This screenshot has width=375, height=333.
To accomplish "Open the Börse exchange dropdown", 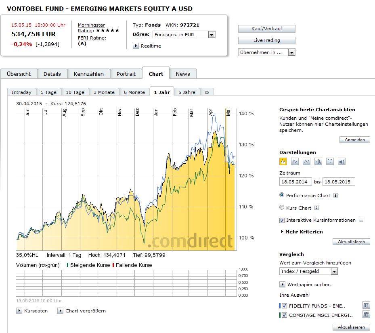I will 212,35.
